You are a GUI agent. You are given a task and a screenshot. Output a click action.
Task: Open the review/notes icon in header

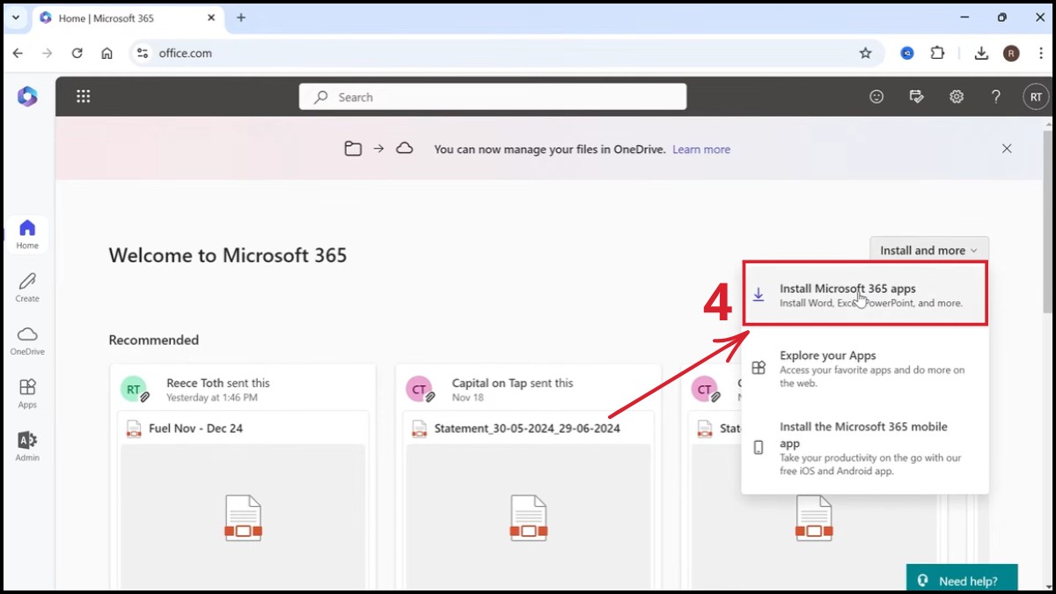(916, 97)
